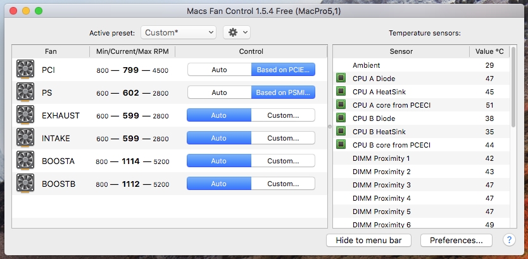Click the BOOSTA fan name label
Image resolution: width=528 pixels, height=259 pixels.
pyautogui.click(x=58, y=161)
